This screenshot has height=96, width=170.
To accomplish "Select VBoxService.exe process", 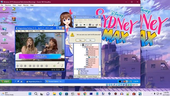I will [93, 49].
